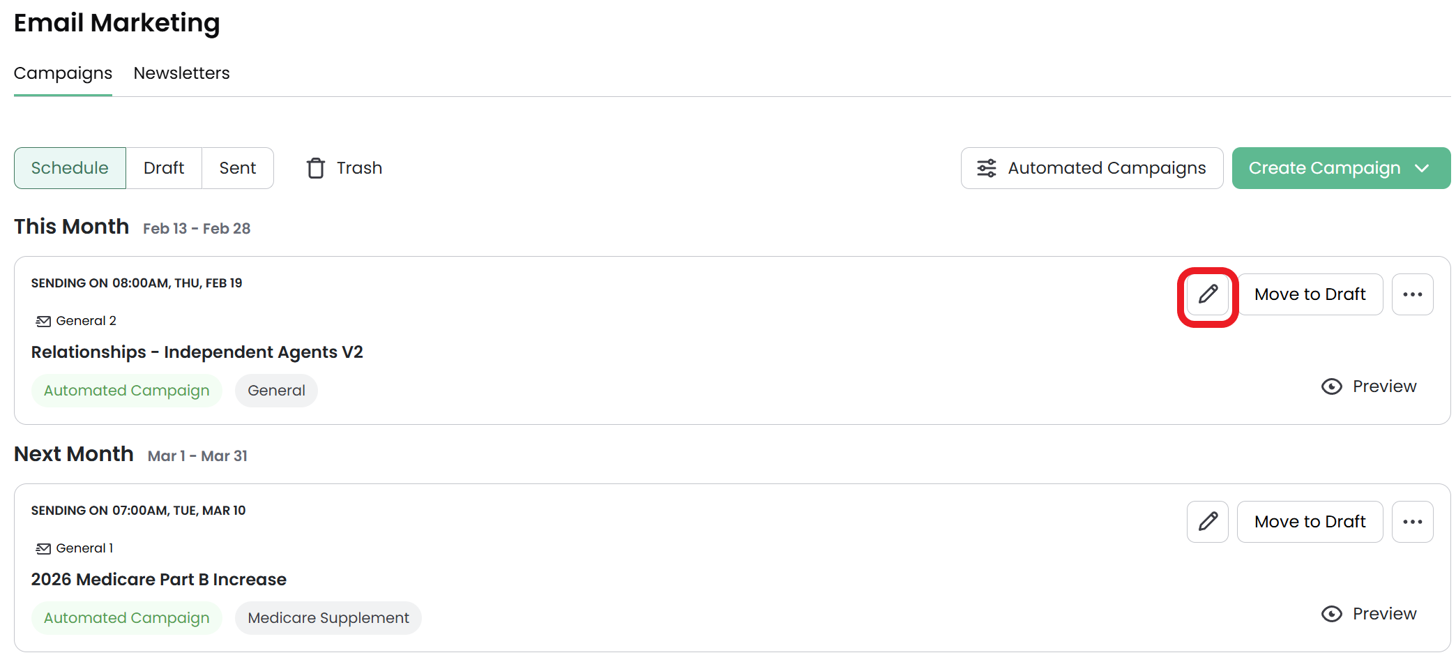Select the Schedule filter
1456x662 pixels.
click(70, 168)
